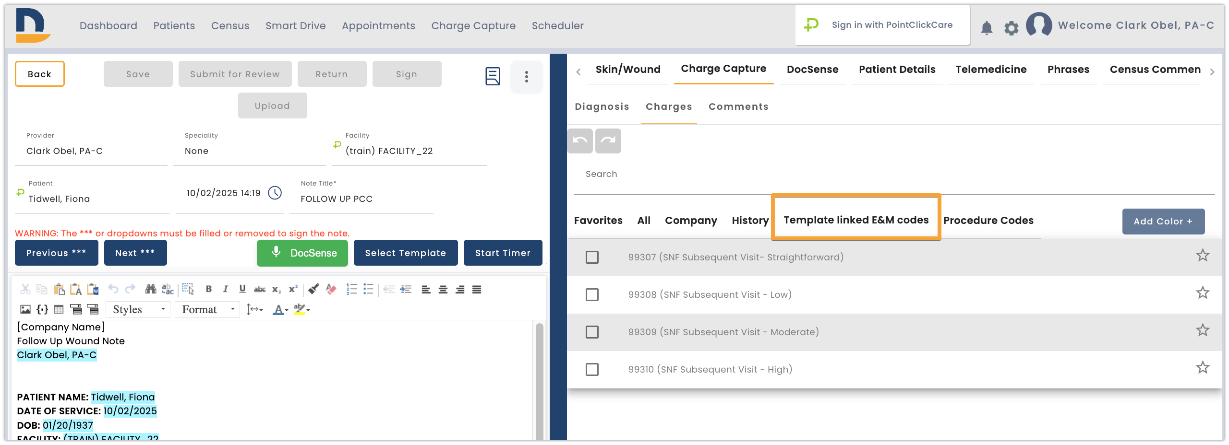Viewport: 1229px width, 445px height.
Task: Open the notifications bell
Action: point(987,28)
